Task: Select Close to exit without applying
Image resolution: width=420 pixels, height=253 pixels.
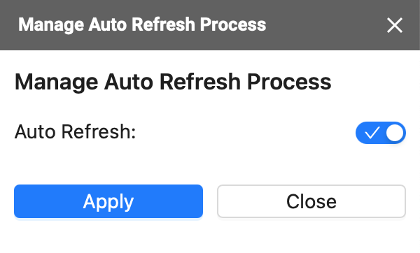Action: click(311, 201)
